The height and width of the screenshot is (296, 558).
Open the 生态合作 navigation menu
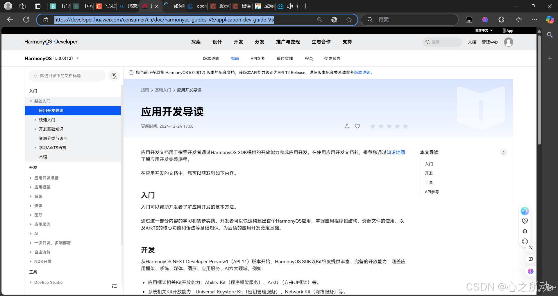point(321,42)
